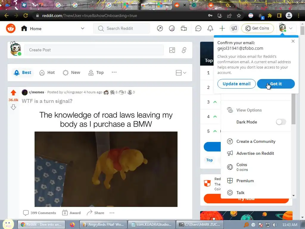Screen dimensions: 305x229
Task: Click the r/memes community avatar
Action: pos(25,92)
